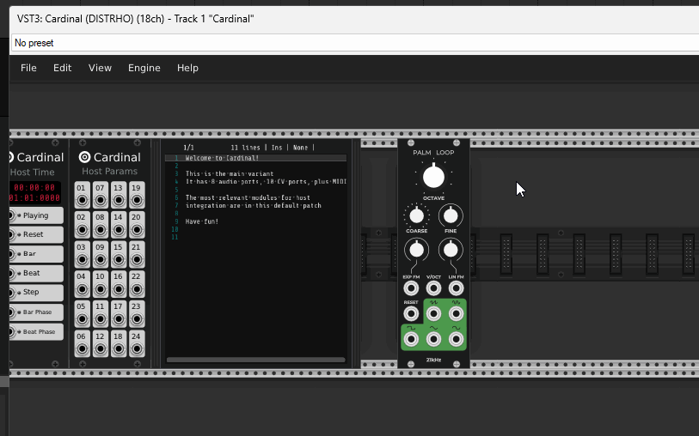The width and height of the screenshot is (699, 436).
Task: Click the LIN FM attenuator knob
Action: point(451,250)
